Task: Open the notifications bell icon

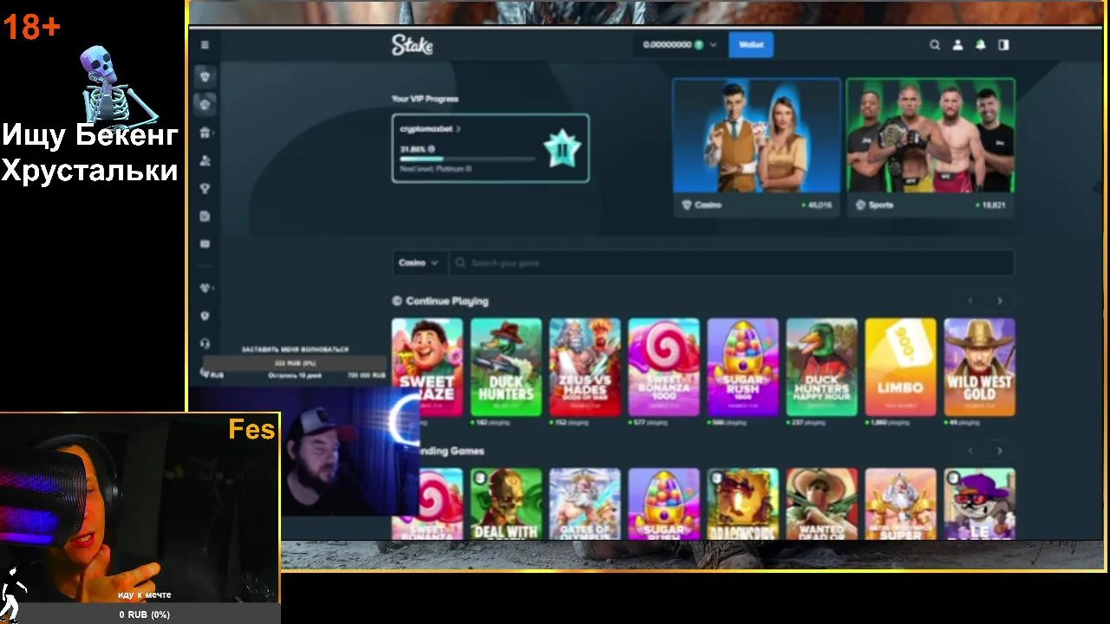Action: point(981,45)
